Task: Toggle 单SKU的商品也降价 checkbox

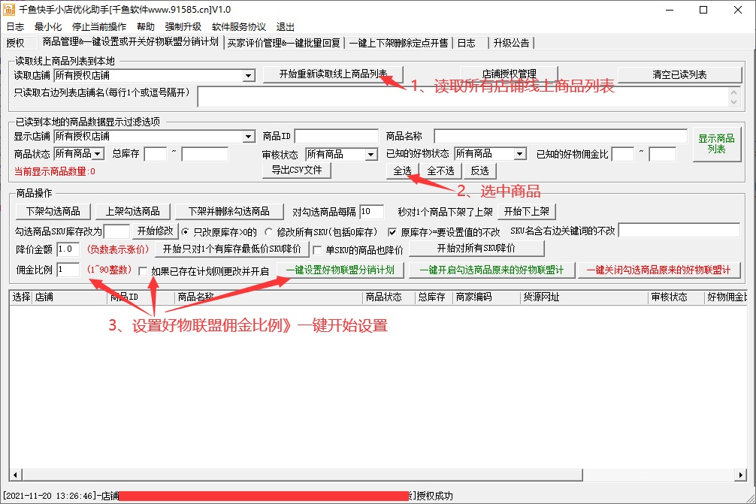Action: coord(317,250)
